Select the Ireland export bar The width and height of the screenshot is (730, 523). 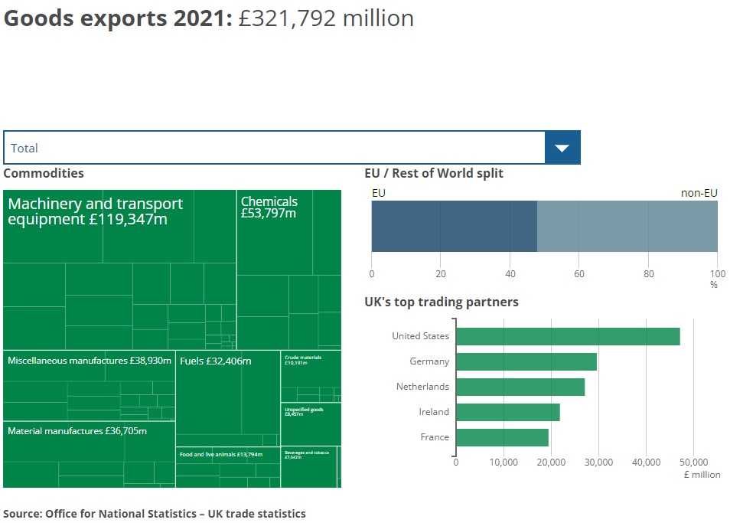tap(508, 412)
